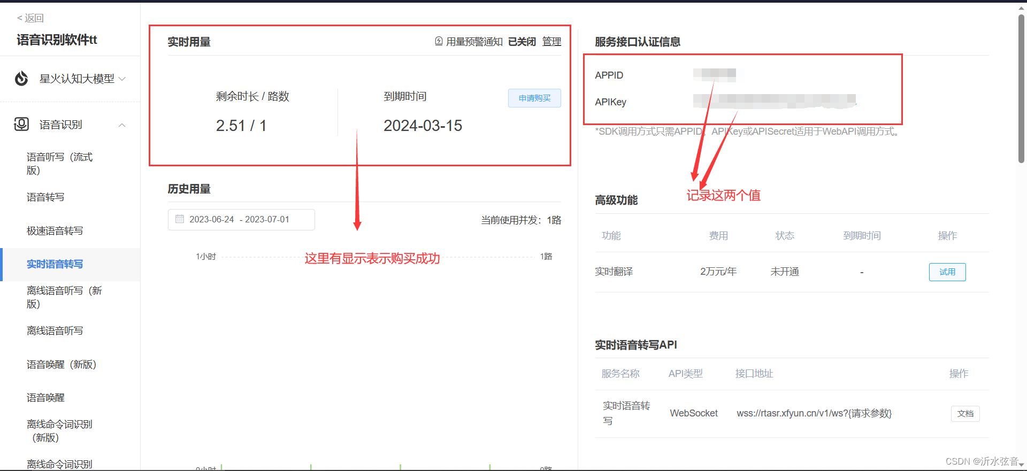Open 离线命令词识别（新版）menu item

click(59, 431)
